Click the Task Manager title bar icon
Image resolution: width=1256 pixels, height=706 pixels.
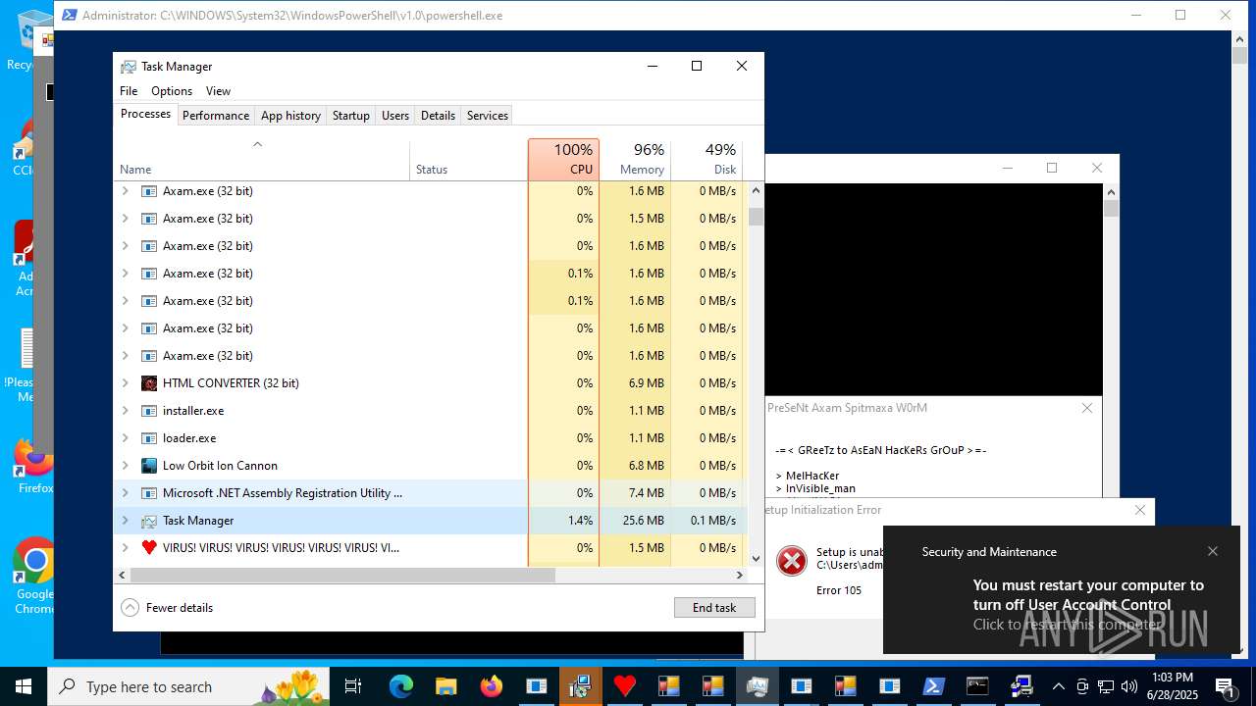[129, 67]
